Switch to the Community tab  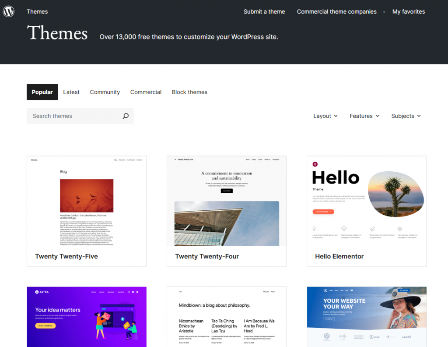click(x=105, y=92)
